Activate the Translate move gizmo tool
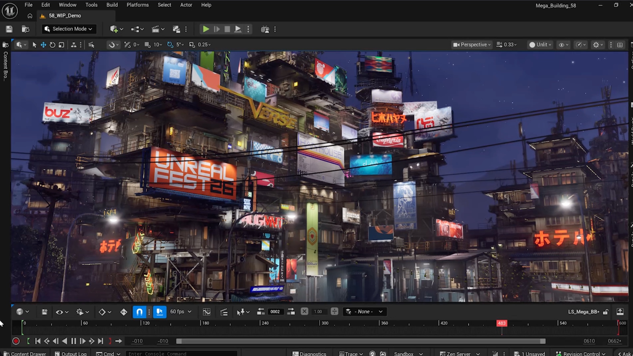 coord(43,45)
